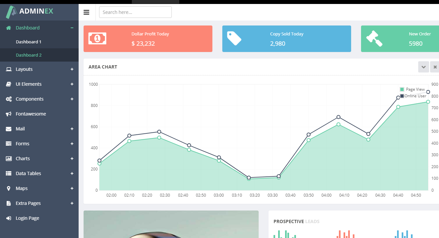Screen dimensions: 439x238
Task: Click the money bill icon in Dollar Profit card
Action: coord(97,38)
